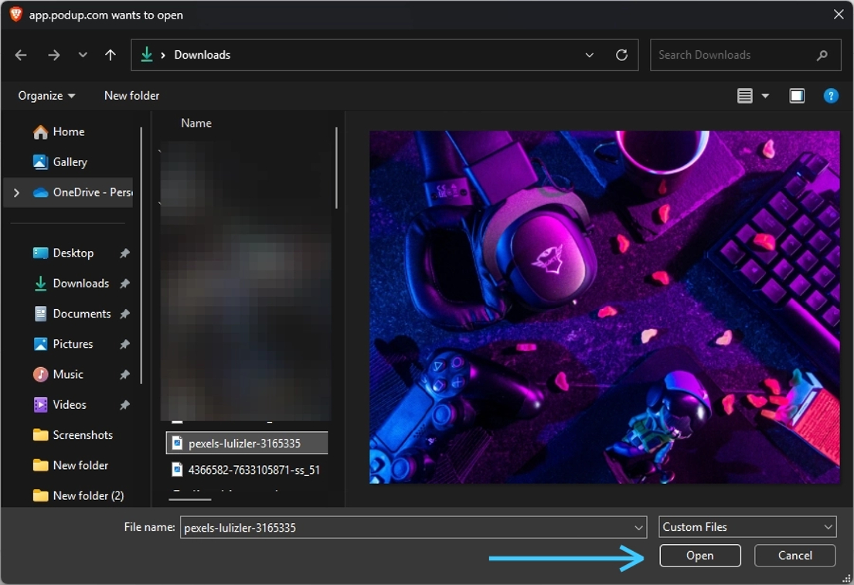Open the Help question mark icon
This screenshot has width=854, height=585.
pyautogui.click(x=831, y=96)
